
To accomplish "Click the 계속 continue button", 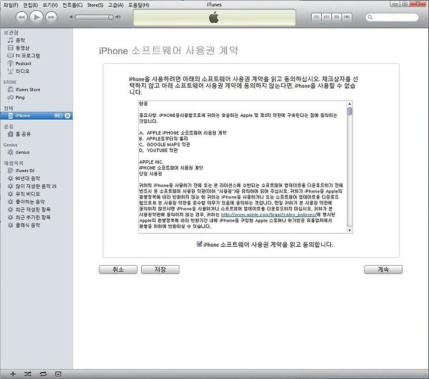I will [x=383, y=269].
